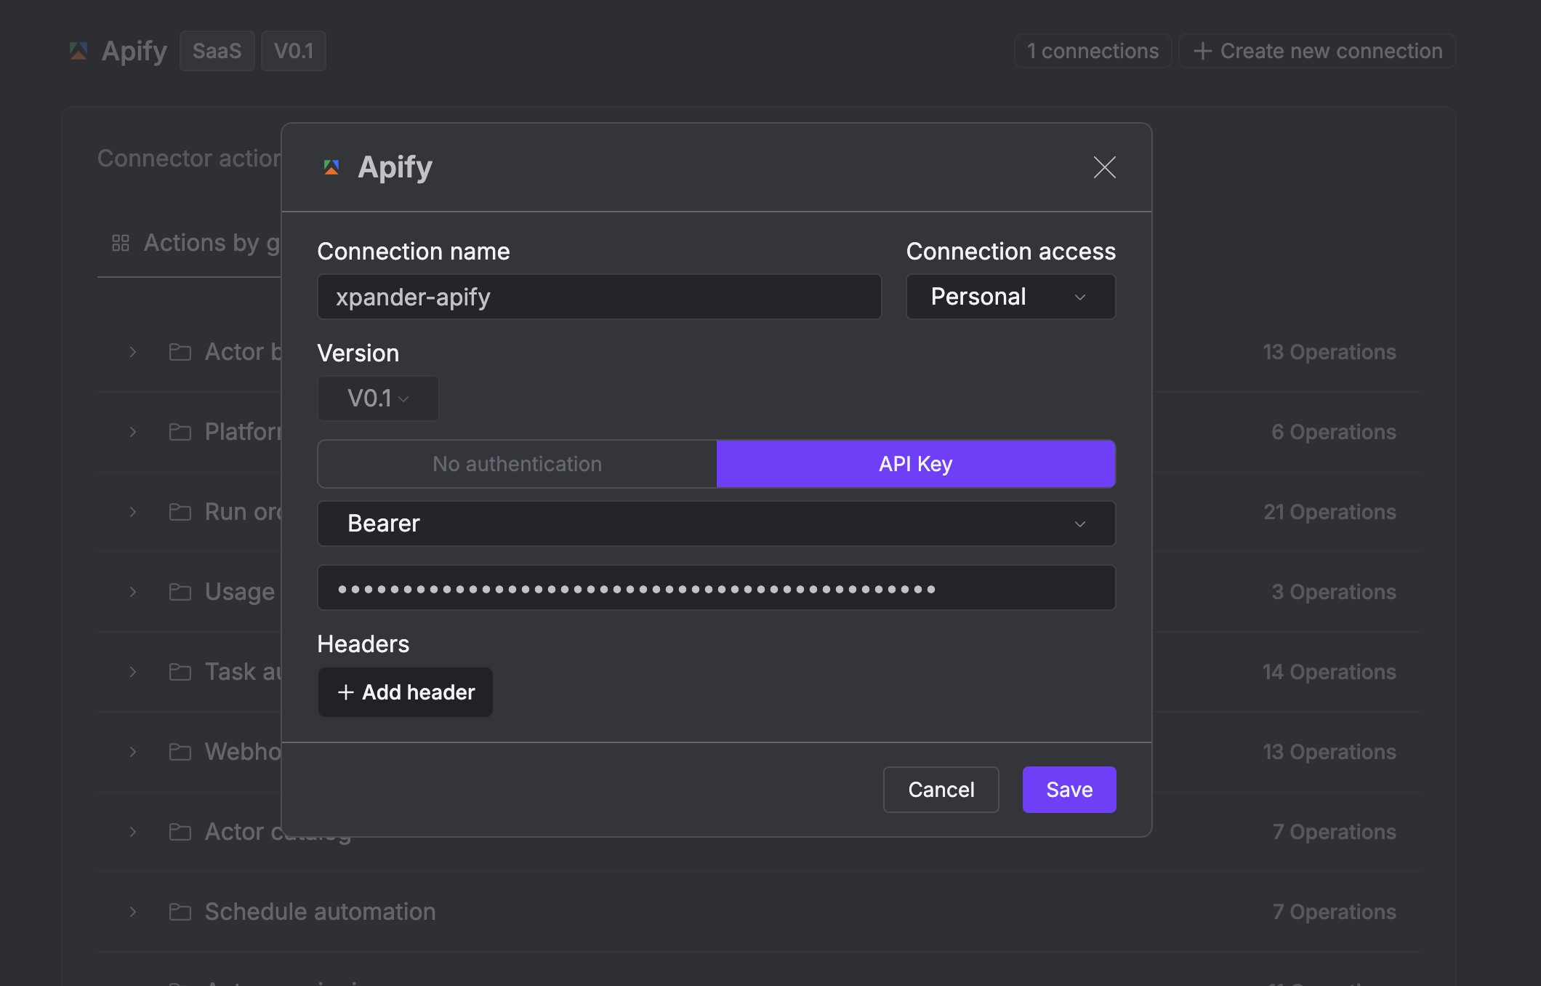Click the Apify logo in dialog header
The image size is (1541, 986).
pyautogui.click(x=331, y=167)
